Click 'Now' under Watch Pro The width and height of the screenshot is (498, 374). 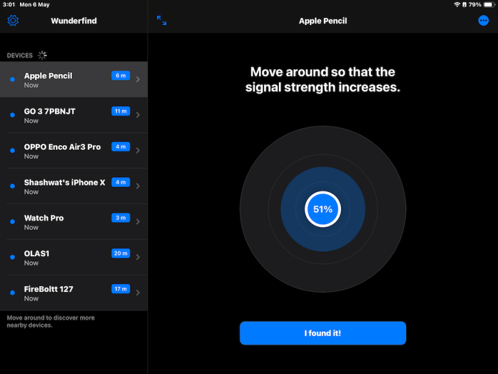[31, 228]
